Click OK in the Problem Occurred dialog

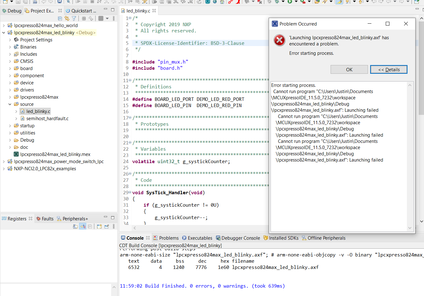coord(349,69)
